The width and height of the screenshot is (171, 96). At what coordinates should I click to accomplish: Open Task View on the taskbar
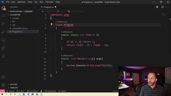(15, 94)
